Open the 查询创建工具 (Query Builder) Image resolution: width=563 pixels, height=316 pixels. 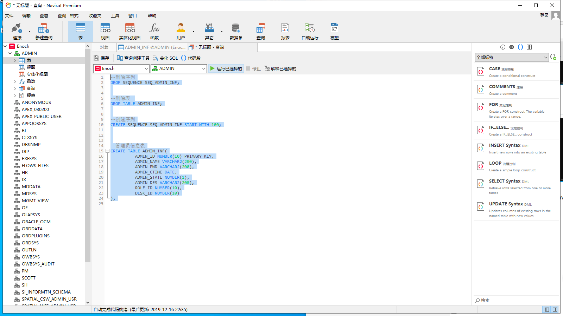[133, 58]
